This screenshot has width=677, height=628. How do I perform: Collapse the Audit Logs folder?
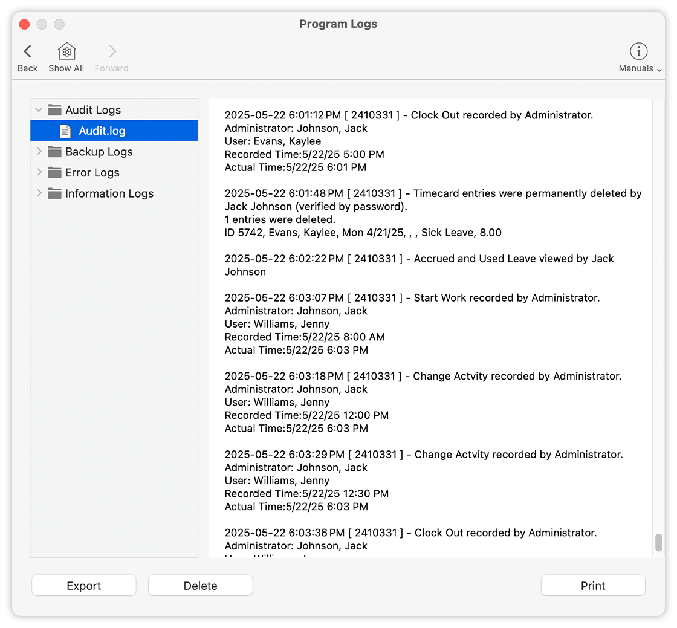39,110
